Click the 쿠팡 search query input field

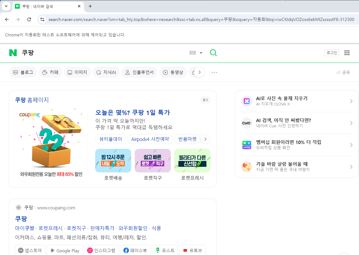(x=103, y=53)
